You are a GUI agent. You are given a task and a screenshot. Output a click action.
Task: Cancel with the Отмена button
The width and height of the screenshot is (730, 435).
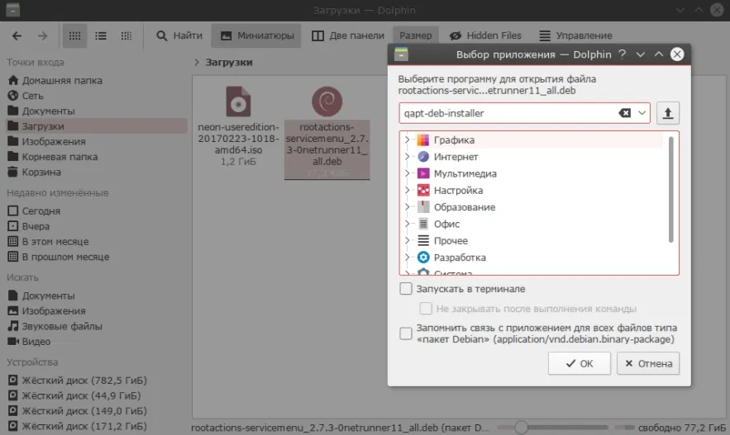(x=648, y=363)
